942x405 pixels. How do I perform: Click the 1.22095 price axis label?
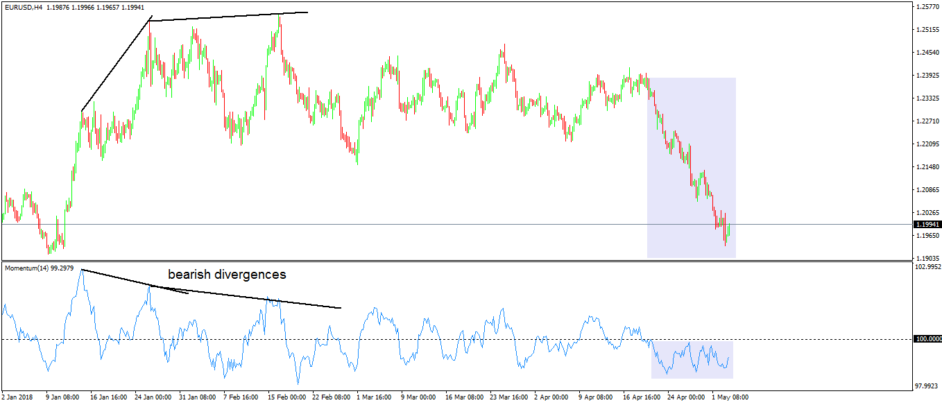pos(927,144)
